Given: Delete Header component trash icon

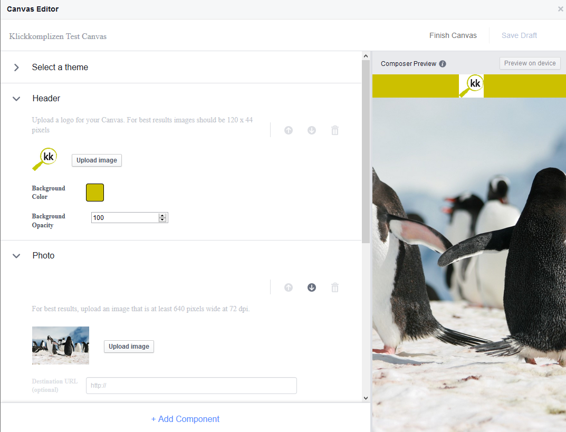Looking at the screenshot, I should 335,130.
